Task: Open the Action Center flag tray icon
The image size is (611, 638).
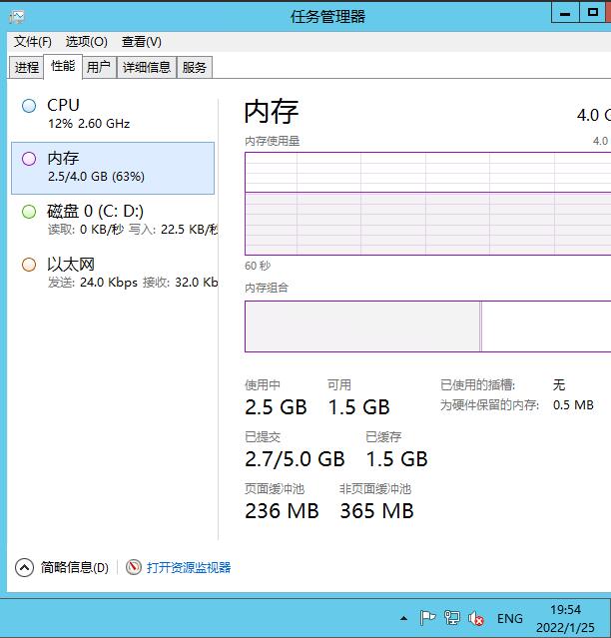Action: click(427, 618)
